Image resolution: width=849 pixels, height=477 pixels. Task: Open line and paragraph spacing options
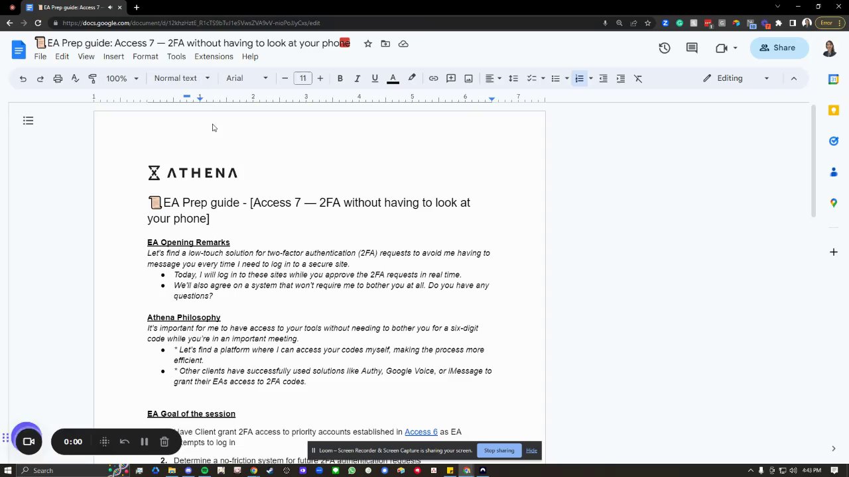(x=513, y=78)
